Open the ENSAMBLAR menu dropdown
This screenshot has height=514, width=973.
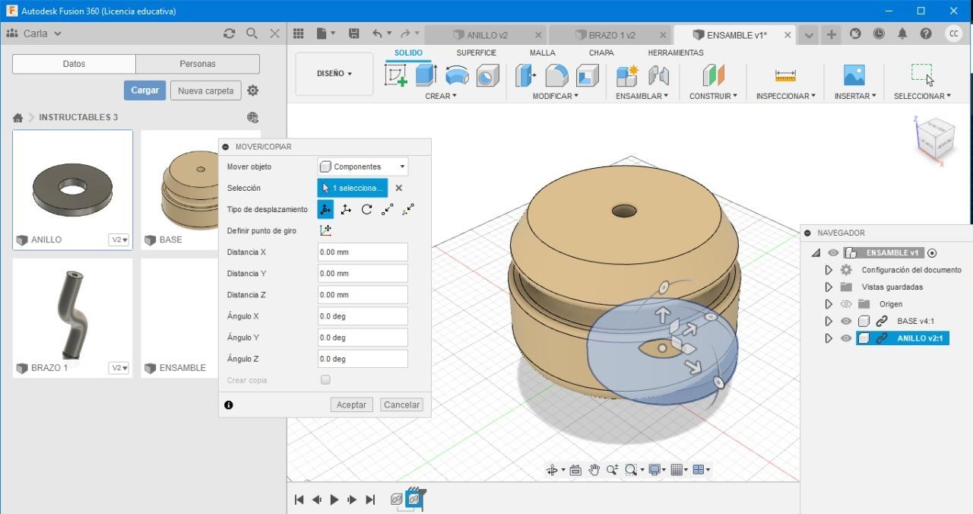click(x=642, y=96)
